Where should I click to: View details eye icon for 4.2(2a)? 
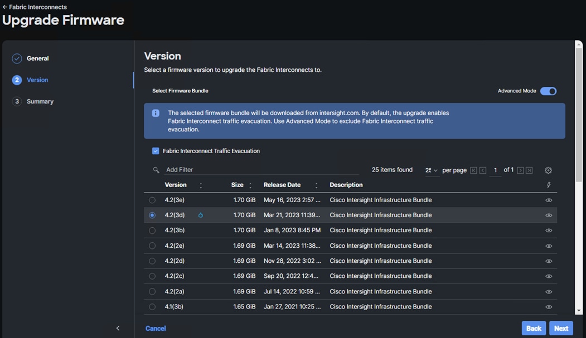tap(549, 292)
